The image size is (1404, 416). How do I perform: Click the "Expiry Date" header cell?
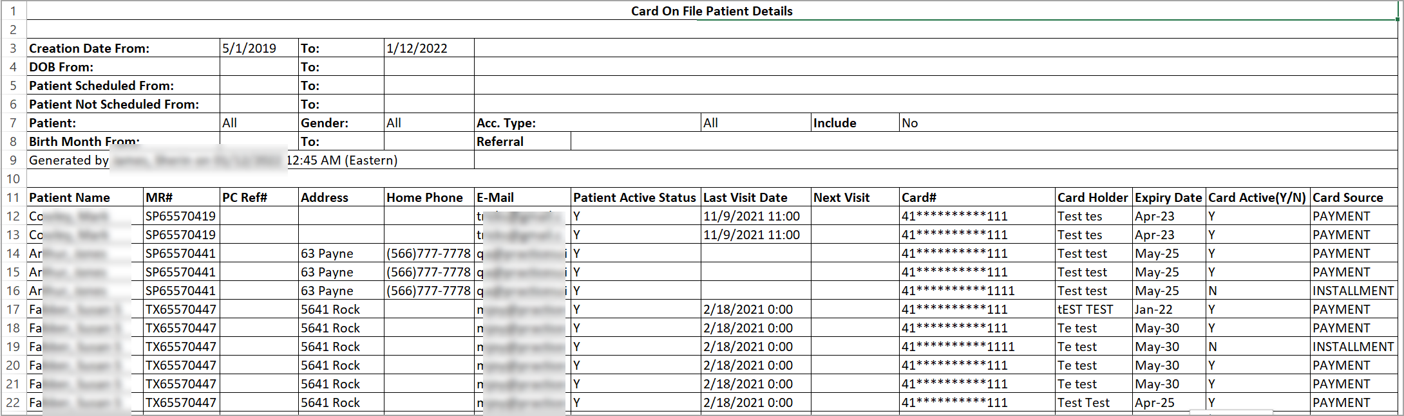click(1168, 197)
